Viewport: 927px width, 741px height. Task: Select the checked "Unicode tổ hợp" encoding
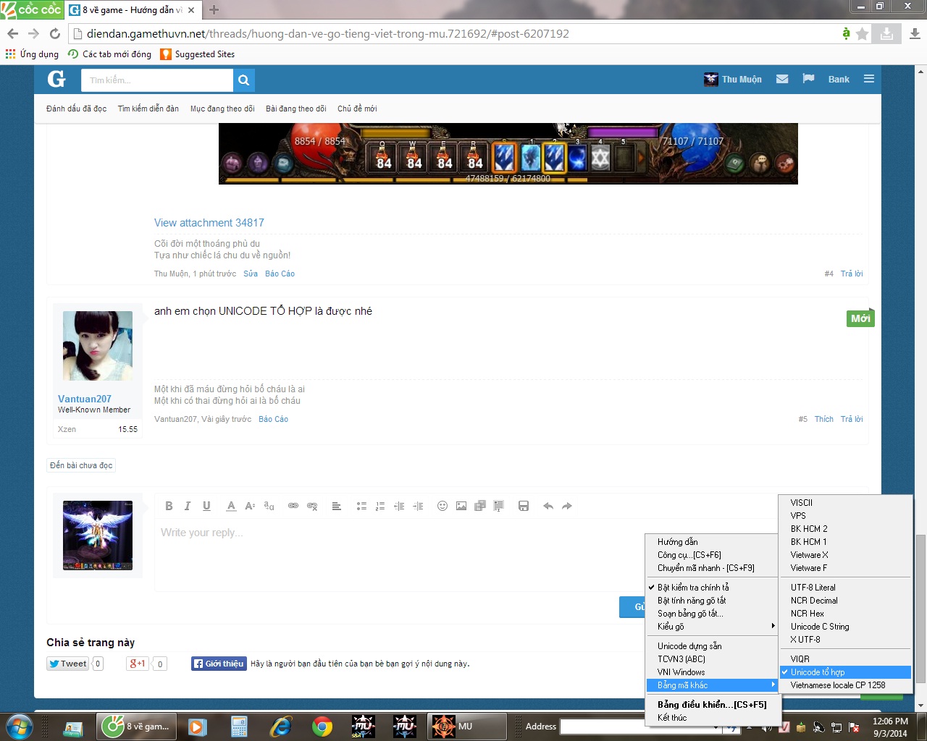[x=818, y=672]
